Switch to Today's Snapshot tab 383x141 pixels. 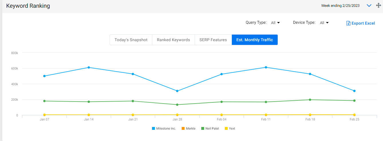coord(131,40)
